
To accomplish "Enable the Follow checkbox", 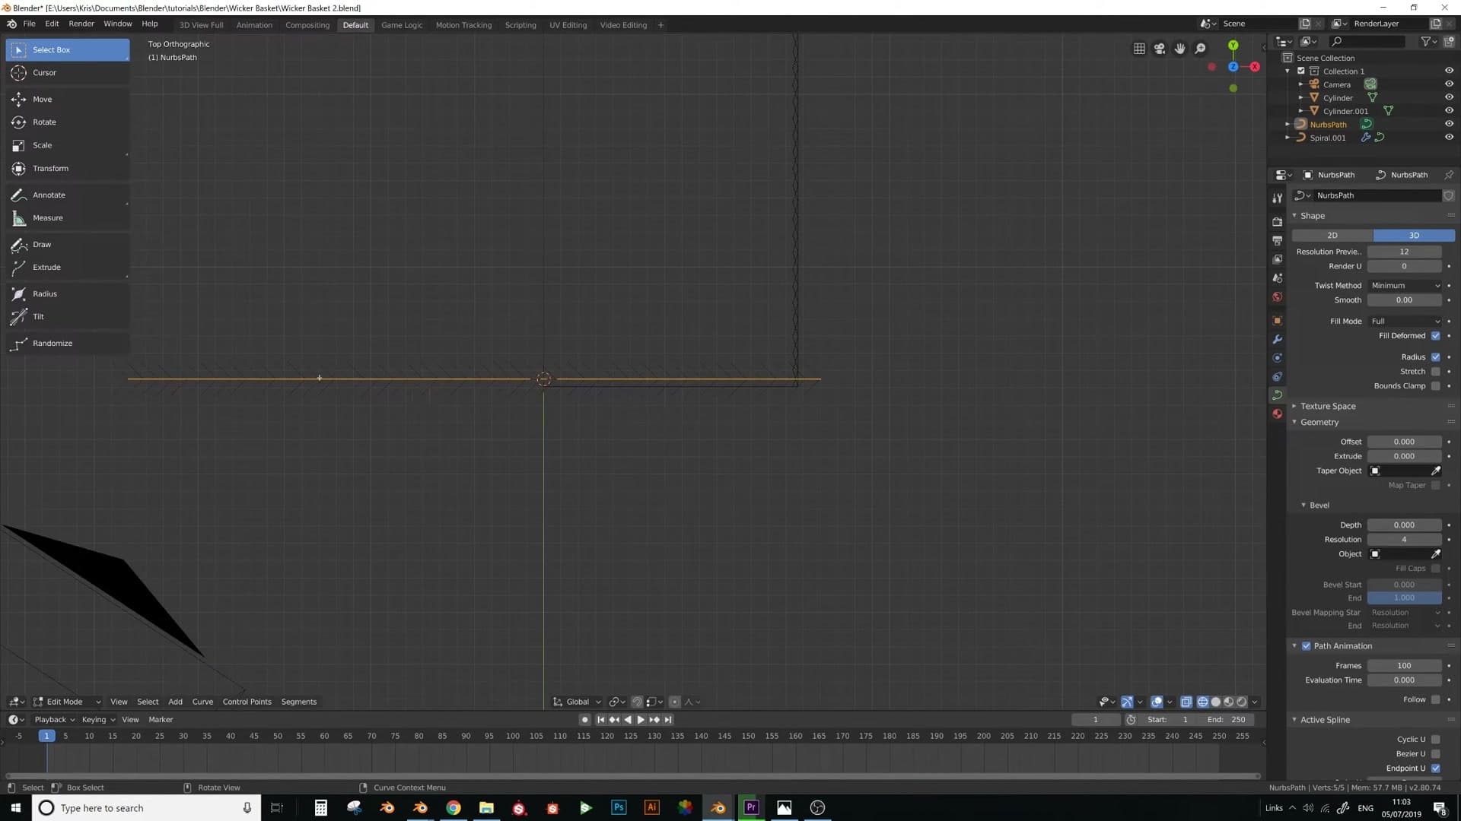I will [x=1436, y=700].
